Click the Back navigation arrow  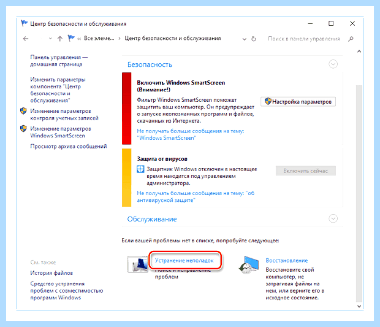[26, 39]
